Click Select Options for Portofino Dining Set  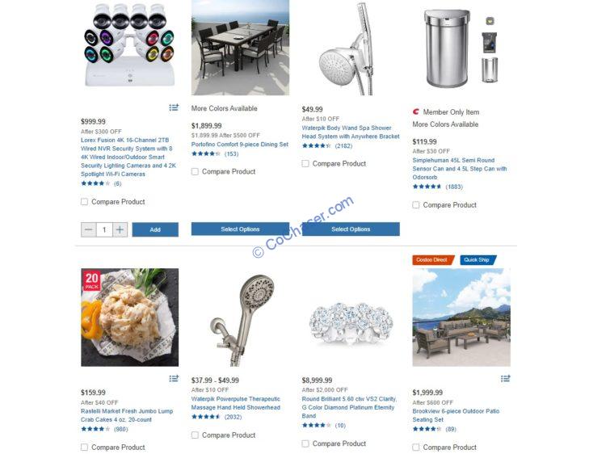click(241, 229)
